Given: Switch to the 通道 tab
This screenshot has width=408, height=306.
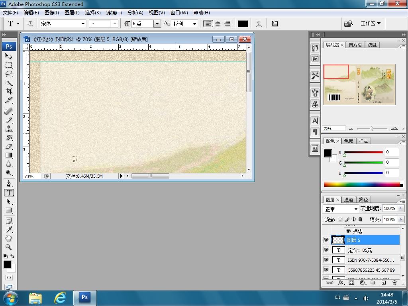Looking at the screenshot, I should point(348,200).
